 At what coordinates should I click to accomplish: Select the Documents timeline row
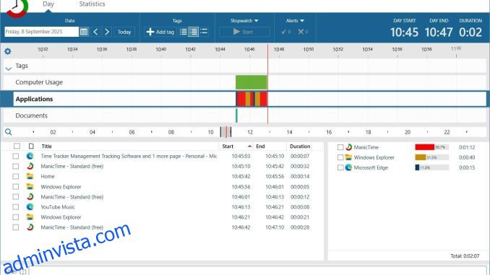coord(245,115)
